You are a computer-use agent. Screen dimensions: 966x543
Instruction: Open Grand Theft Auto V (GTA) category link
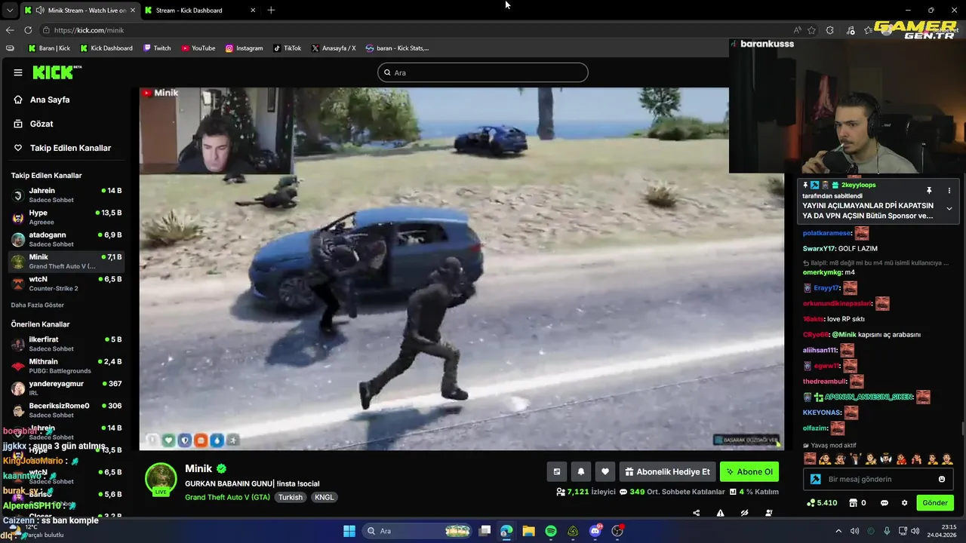pyautogui.click(x=227, y=498)
